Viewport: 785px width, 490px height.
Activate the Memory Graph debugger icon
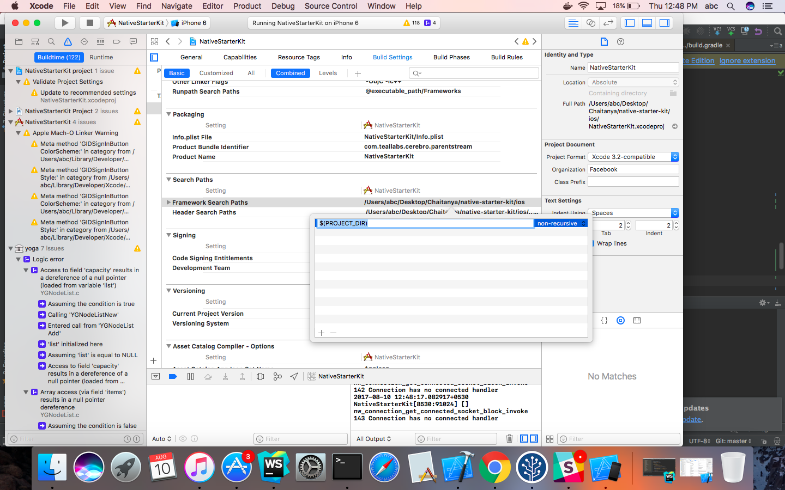(277, 376)
